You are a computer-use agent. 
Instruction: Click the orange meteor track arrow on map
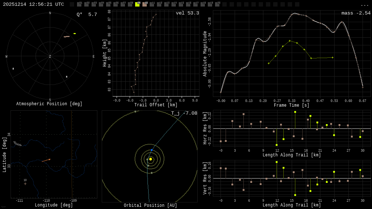46,160
